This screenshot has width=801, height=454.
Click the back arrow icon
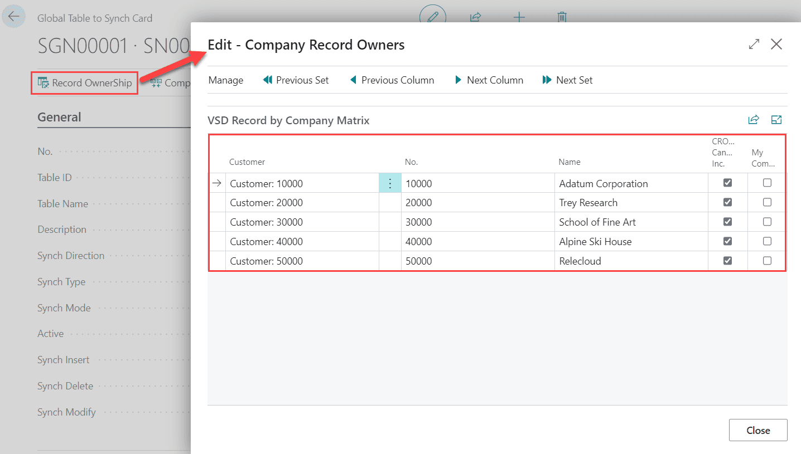coord(13,17)
